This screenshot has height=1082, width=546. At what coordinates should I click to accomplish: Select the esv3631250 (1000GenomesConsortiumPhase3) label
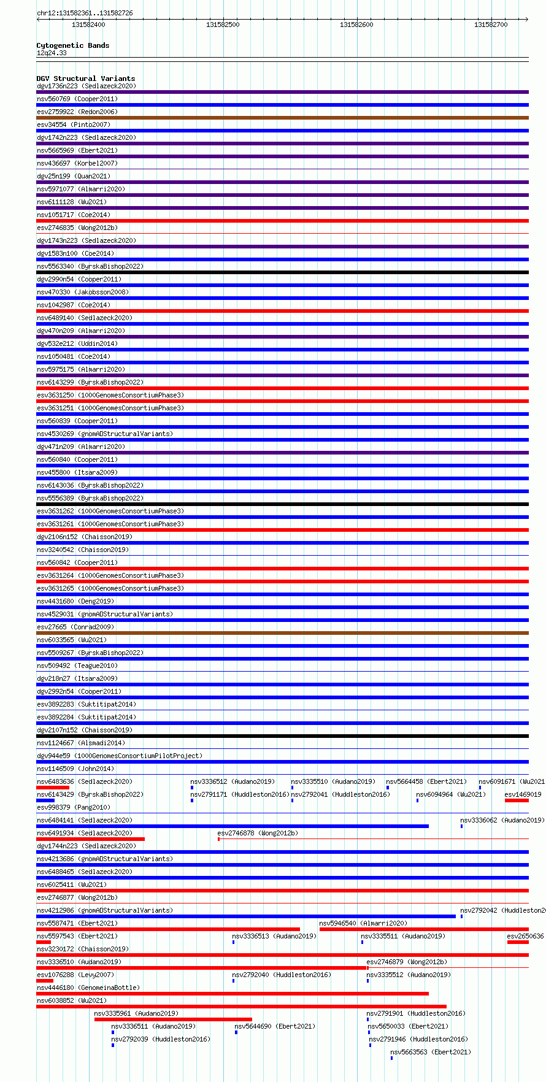pos(110,395)
